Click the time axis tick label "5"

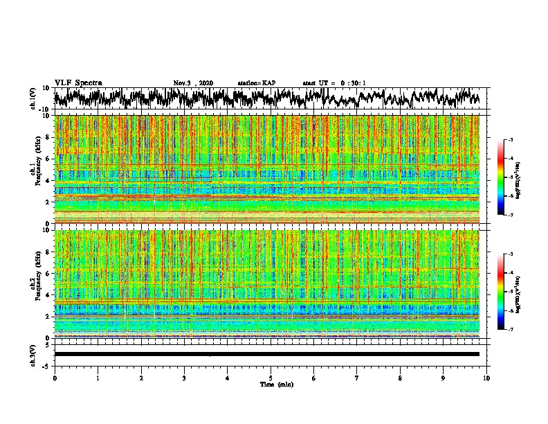click(271, 378)
